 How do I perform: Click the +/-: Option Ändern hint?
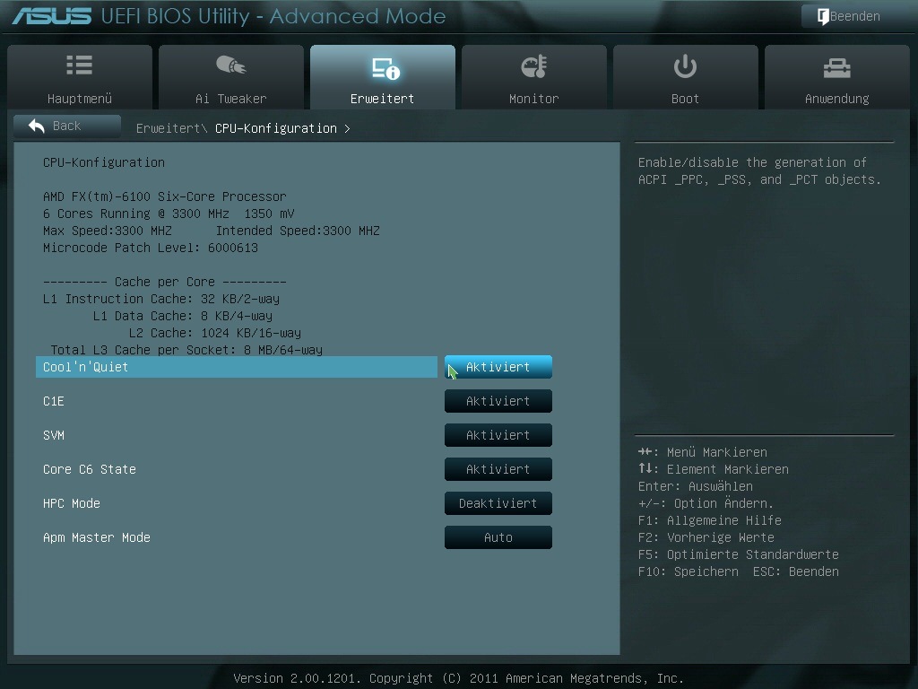[706, 502]
